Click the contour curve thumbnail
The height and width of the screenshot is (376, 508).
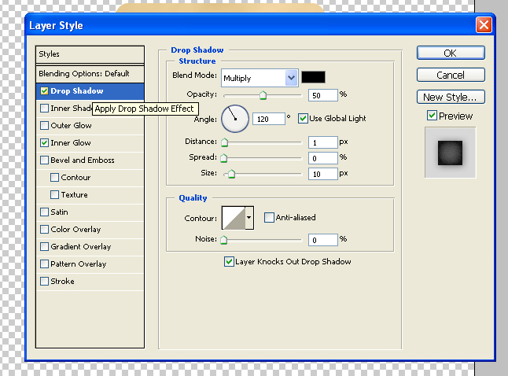tap(234, 218)
